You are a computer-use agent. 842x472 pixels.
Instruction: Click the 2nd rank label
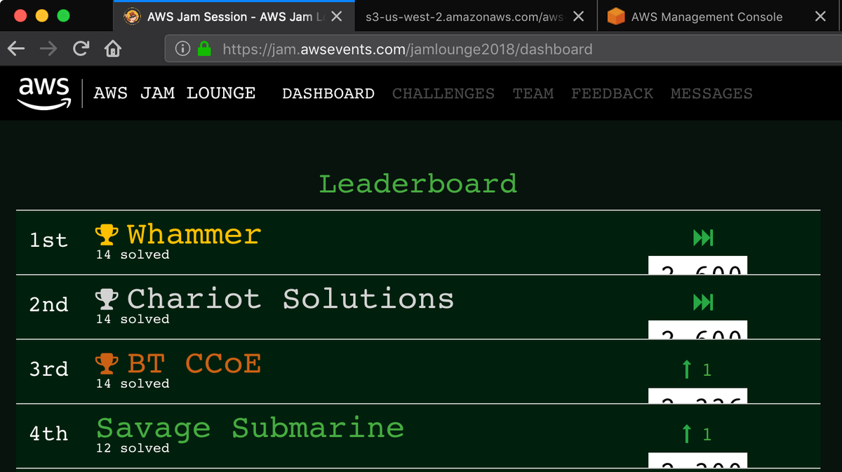pyautogui.click(x=48, y=304)
